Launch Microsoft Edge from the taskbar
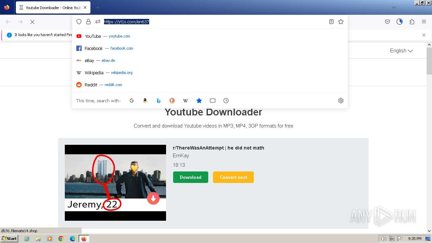Image resolution: width=432 pixels, height=243 pixels. tap(73, 239)
